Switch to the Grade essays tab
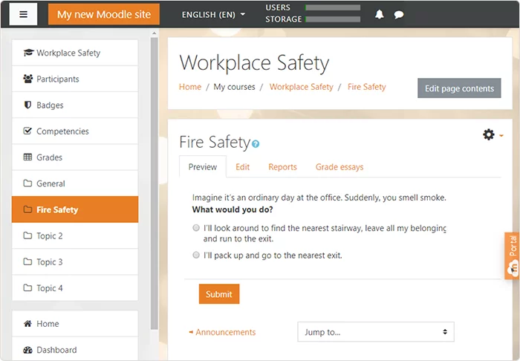 [339, 167]
